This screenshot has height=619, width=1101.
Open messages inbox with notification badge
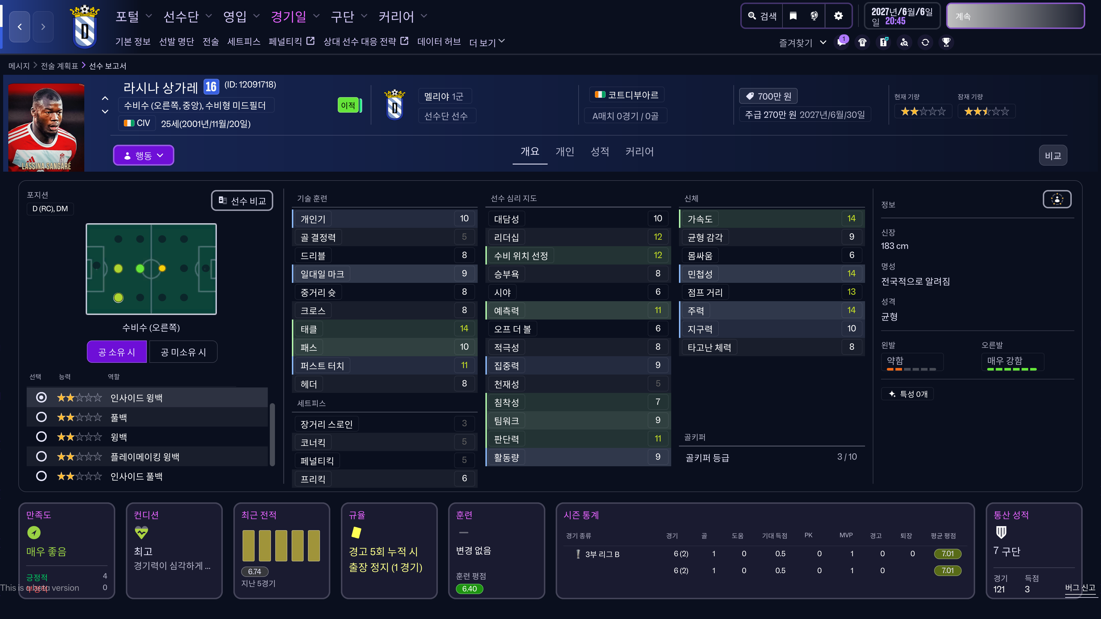[x=842, y=42]
